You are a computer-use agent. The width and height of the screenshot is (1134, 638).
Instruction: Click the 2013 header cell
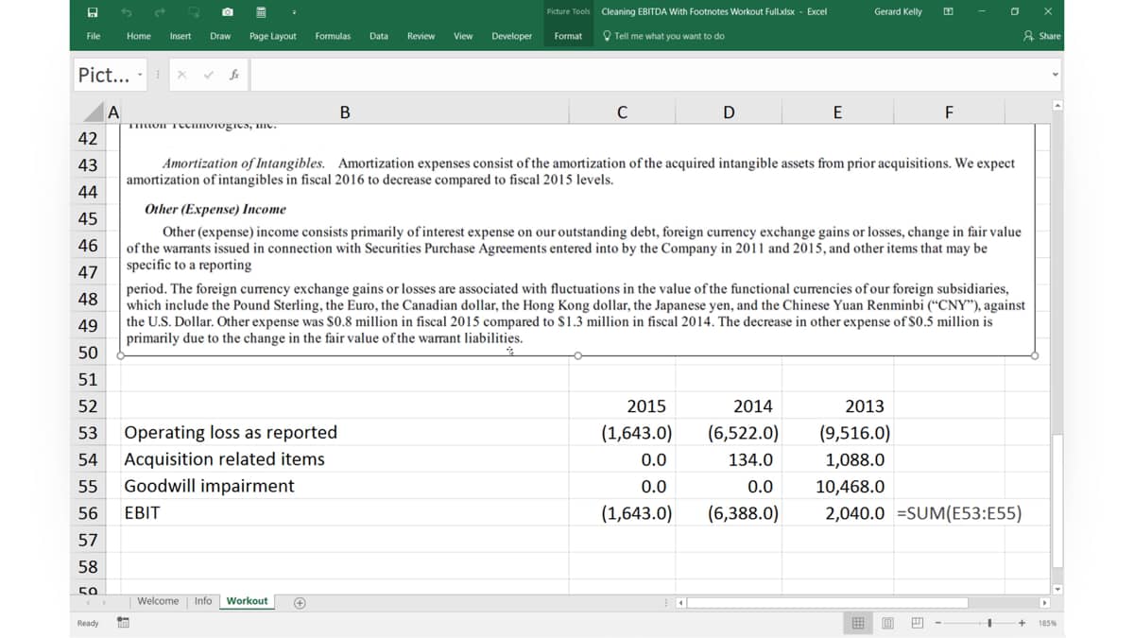(837, 406)
